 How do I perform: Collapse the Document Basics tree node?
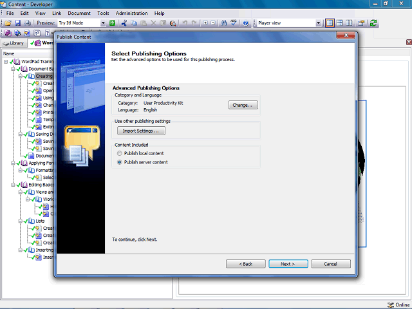13,69
